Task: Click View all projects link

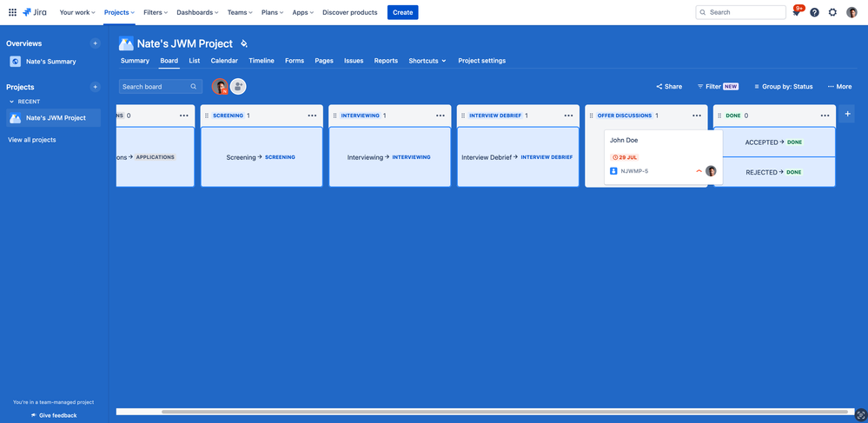Action: pos(31,140)
